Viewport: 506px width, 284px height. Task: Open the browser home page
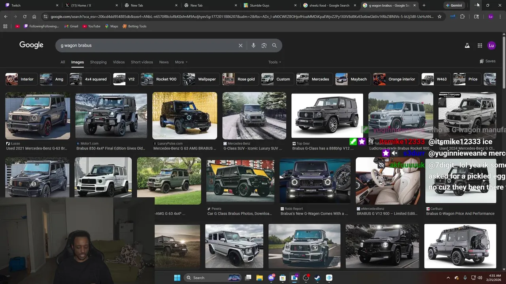pyautogui.click(x=34, y=17)
